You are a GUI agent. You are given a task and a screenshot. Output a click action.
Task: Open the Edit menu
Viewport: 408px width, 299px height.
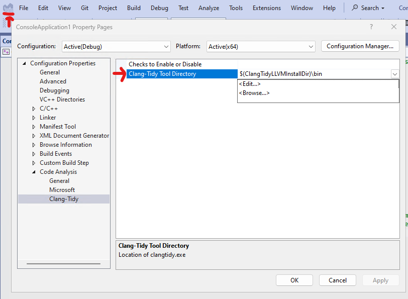(x=43, y=8)
